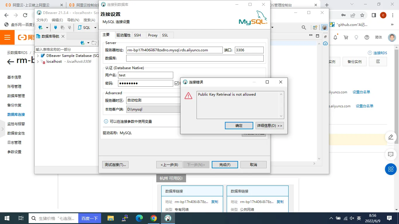Click the new connection icon in the navigator panel toolbar
Screen dimensions: 399x224
[83, 43]
